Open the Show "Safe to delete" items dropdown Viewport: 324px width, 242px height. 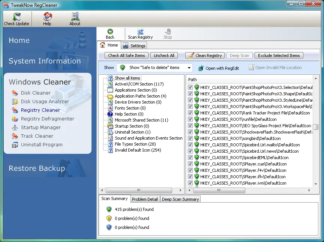point(154,68)
